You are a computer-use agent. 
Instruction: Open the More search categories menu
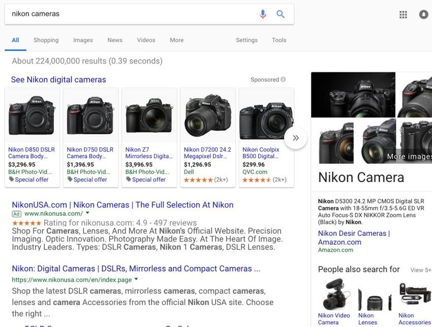tap(176, 40)
